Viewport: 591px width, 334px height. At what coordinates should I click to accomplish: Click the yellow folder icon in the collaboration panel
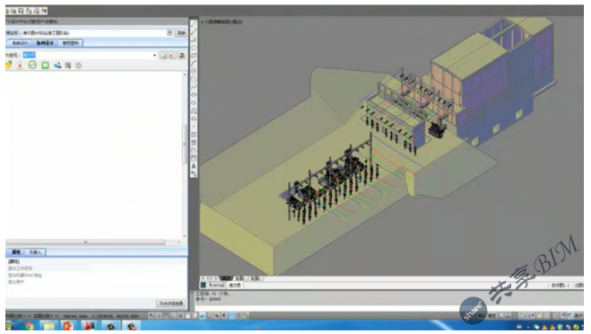coord(8,66)
